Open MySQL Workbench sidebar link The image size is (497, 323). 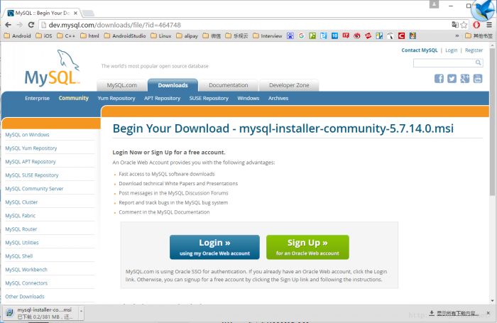(26, 270)
